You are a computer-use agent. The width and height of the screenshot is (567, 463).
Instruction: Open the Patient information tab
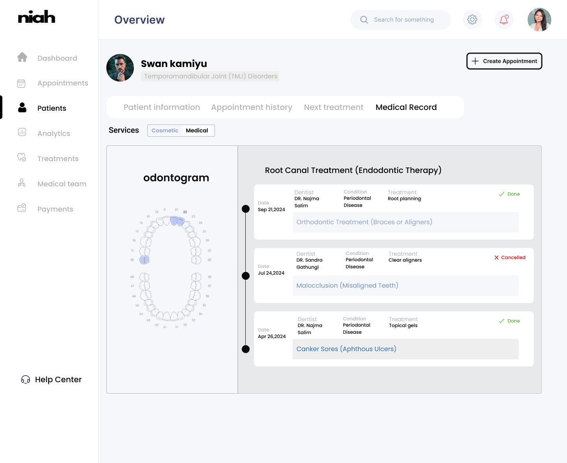click(162, 107)
